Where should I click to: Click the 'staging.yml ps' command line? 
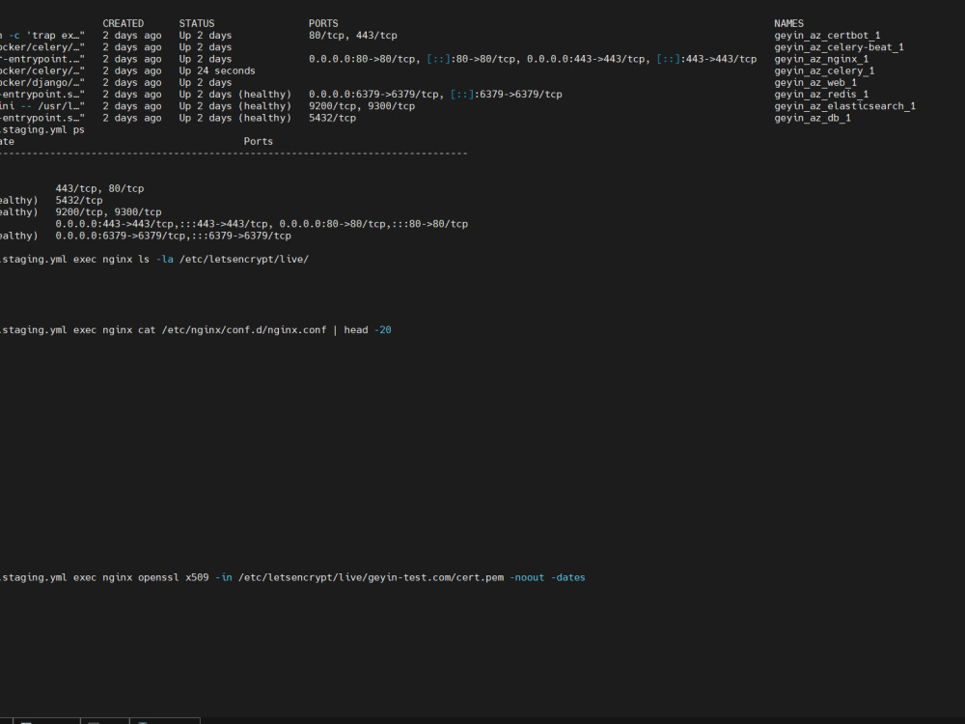(41, 130)
